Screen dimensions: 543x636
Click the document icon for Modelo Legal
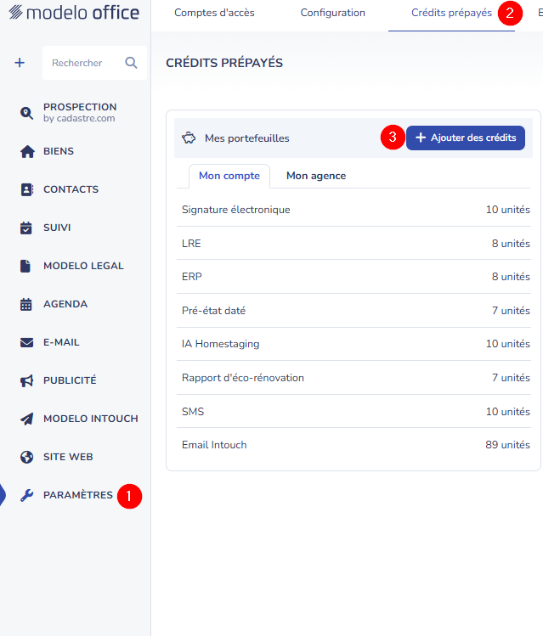coord(26,266)
